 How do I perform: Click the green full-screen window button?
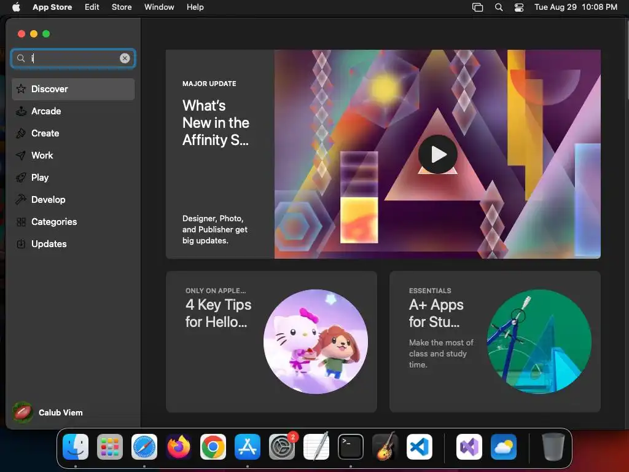coord(46,34)
